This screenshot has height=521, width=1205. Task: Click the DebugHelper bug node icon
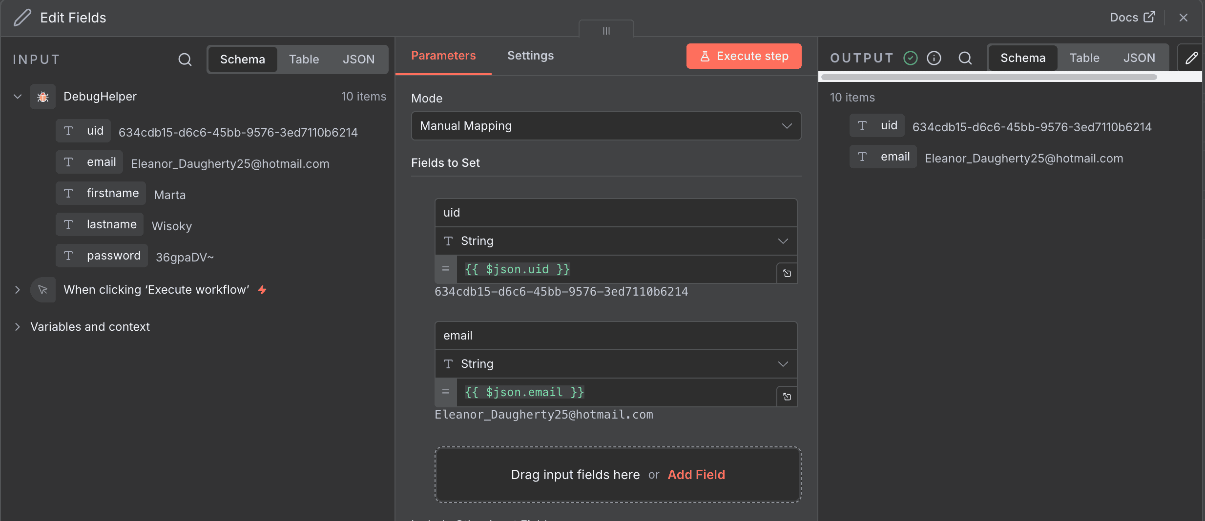coord(43,97)
